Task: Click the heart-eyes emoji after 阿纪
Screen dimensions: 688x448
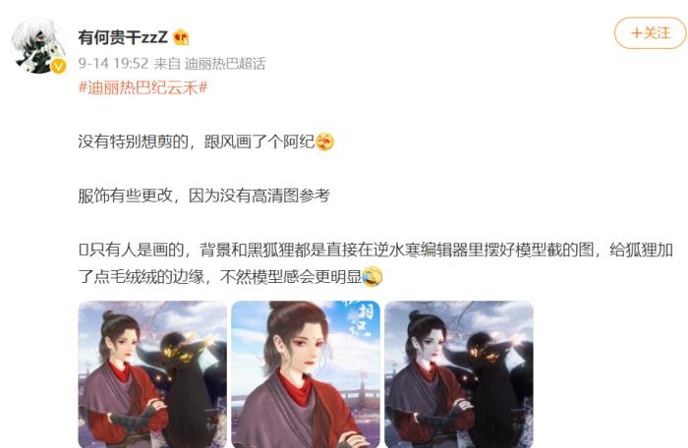Action: click(324, 141)
